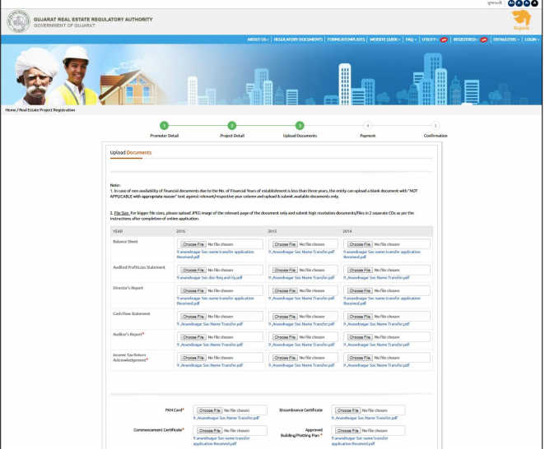
Task: Choose File for 2014 Cash Flow Statement
Action: [360, 317]
